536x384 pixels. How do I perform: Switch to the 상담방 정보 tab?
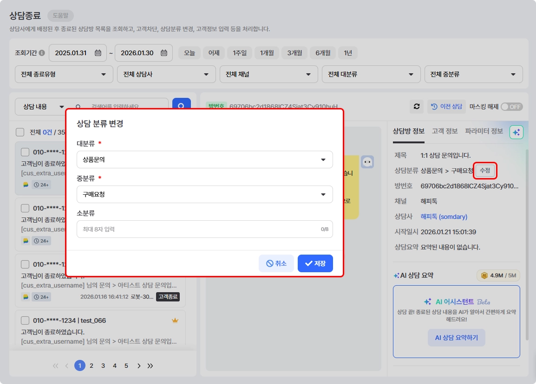[x=408, y=131]
